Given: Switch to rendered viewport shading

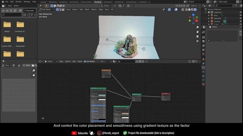Looking at the screenshot, I should tap(195, 9).
